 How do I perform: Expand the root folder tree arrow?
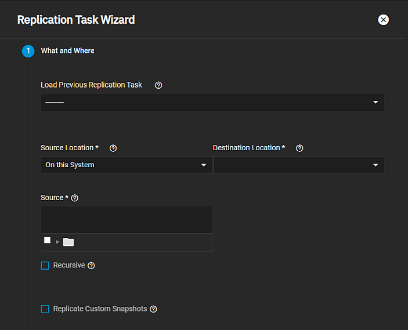coord(57,242)
